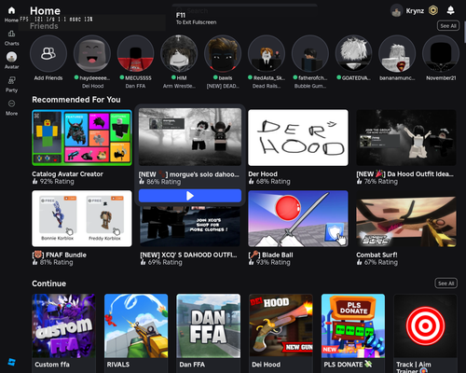Open friend bawls avatar
The image size is (466, 373).
click(x=223, y=53)
